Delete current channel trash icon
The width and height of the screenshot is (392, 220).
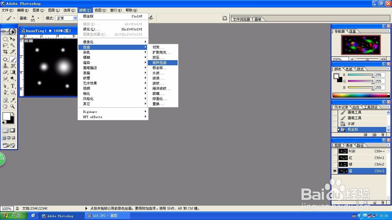click(x=383, y=202)
